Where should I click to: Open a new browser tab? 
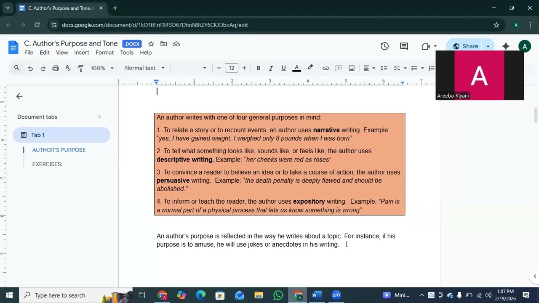[x=115, y=8]
